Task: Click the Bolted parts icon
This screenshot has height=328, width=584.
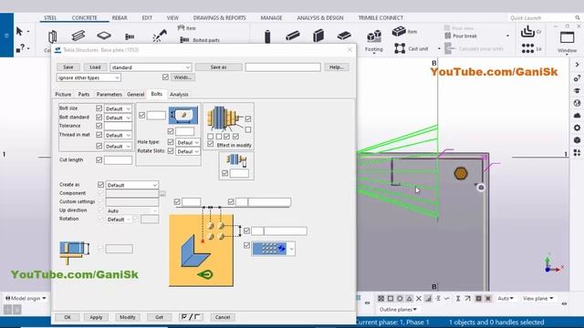Action: pos(184,40)
